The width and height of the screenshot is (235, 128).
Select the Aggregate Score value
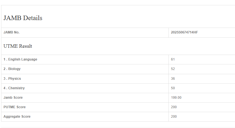pos(174,117)
